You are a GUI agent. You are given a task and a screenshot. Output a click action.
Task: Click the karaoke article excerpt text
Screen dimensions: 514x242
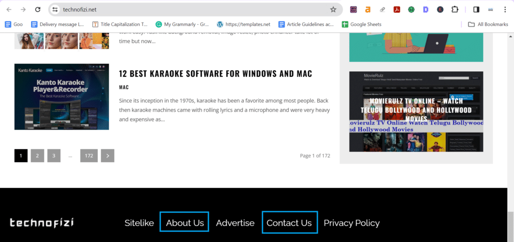tap(224, 110)
